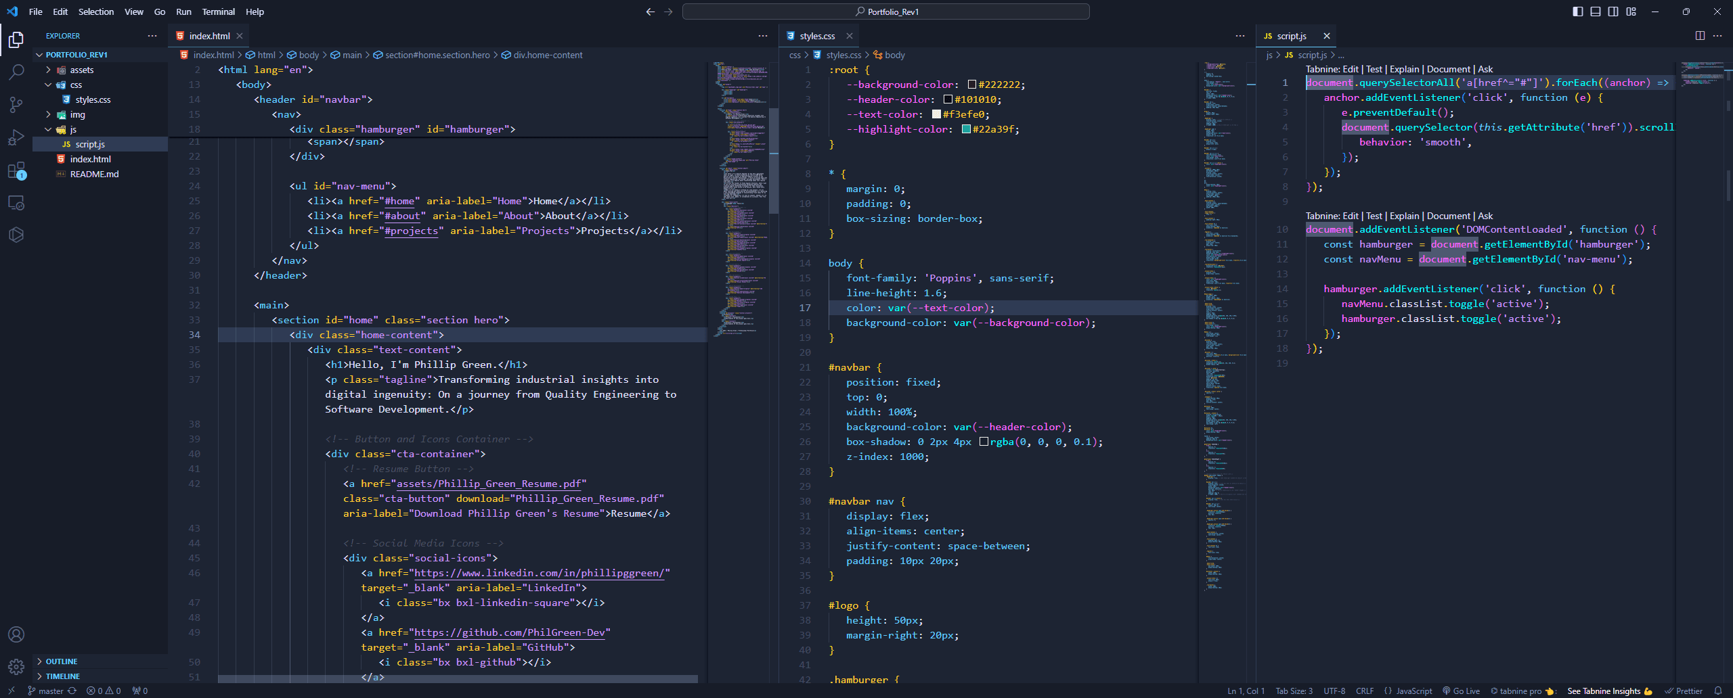Open the Remote Explorer view
This screenshot has width=1733, height=698.
tap(16, 202)
